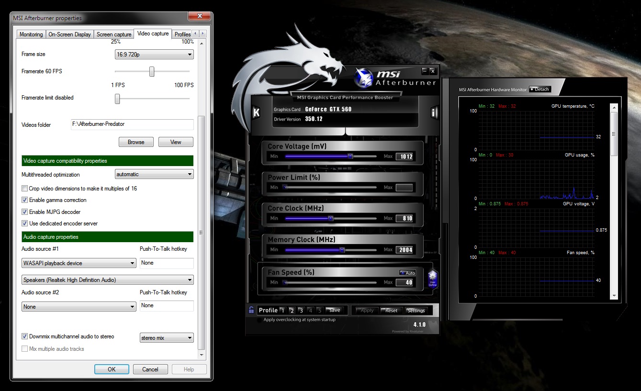Switch to the Screen capture tab
This screenshot has width=641, height=391.
pos(114,34)
